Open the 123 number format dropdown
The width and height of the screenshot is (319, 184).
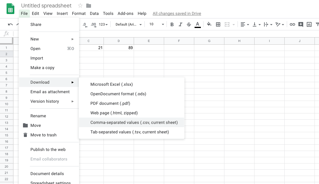point(103,24)
